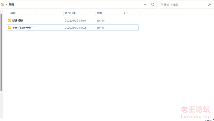Refresh the current folder view
214x121 pixels.
click(x=153, y=5)
